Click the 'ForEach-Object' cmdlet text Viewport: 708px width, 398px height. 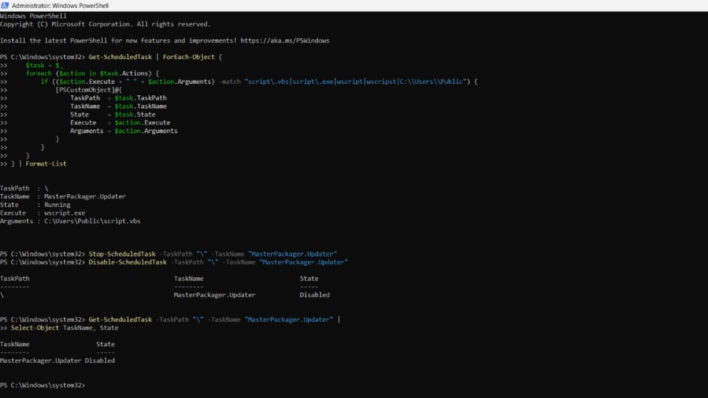189,57
